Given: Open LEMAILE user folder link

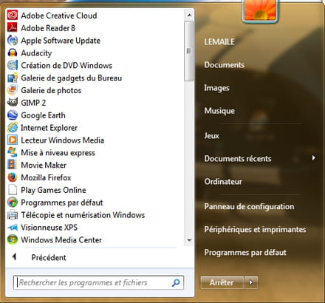Looking at the screenshot, I should tap(219, 41).
